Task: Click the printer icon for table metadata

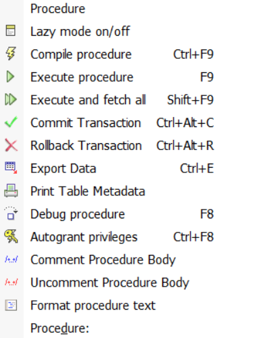Action: (11, 191)
